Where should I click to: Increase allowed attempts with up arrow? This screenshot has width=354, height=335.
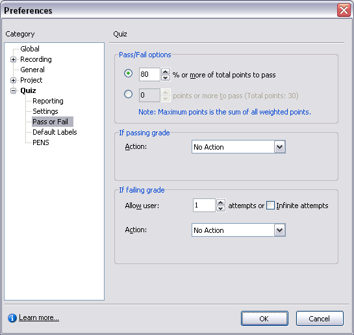coord(221,202)
